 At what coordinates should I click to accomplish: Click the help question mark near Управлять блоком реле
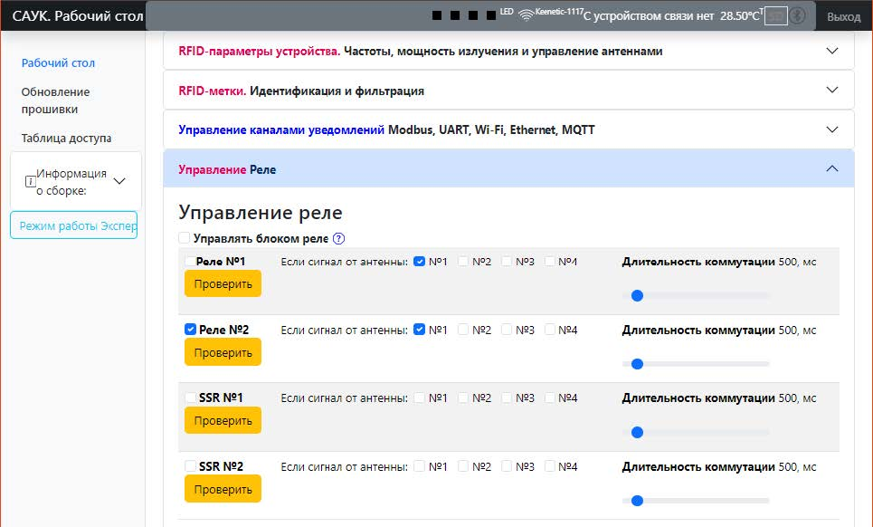339,239
